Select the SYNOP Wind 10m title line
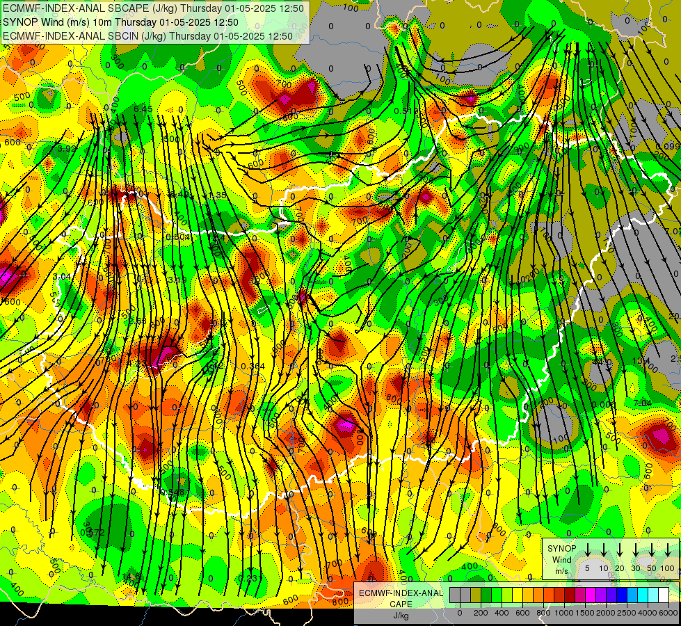Viewport: 681px width, 626px height. pos(121,22)
